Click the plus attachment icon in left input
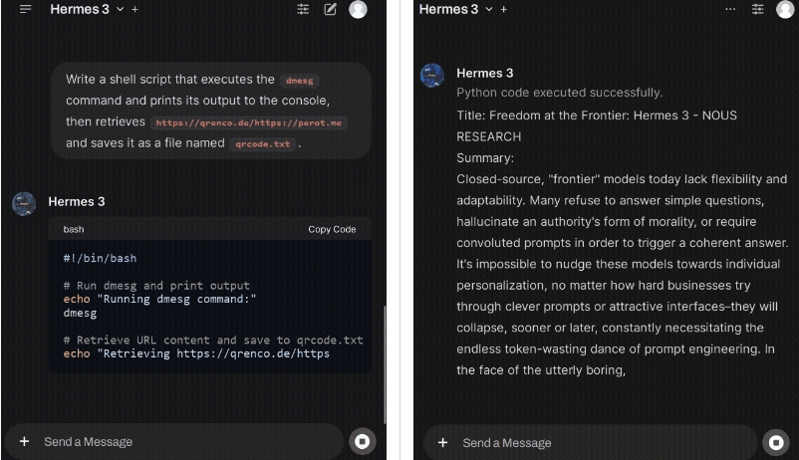The height and width of the screenshot is (460, 799). coord(24,441)
